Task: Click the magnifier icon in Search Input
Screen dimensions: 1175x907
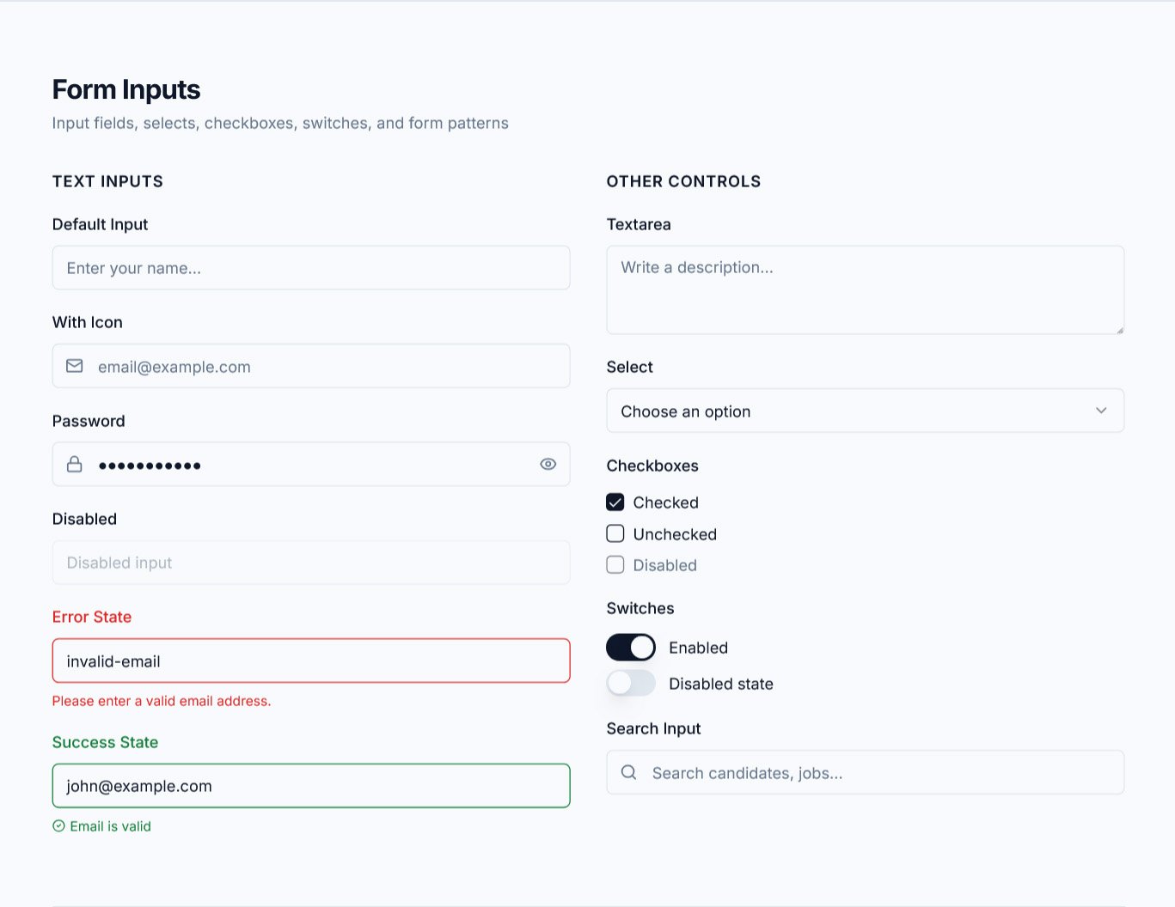Action: pos(628,772)
